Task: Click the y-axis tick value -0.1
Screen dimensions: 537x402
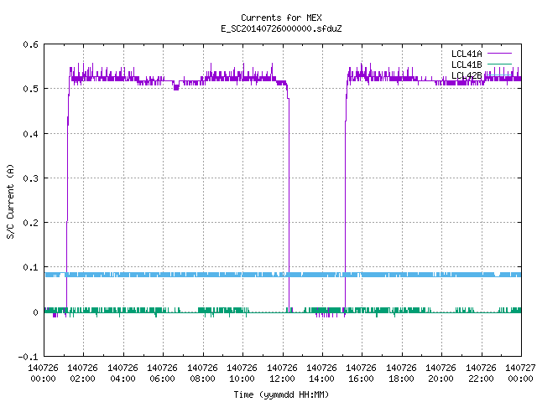Action: [x=28, y=357]
